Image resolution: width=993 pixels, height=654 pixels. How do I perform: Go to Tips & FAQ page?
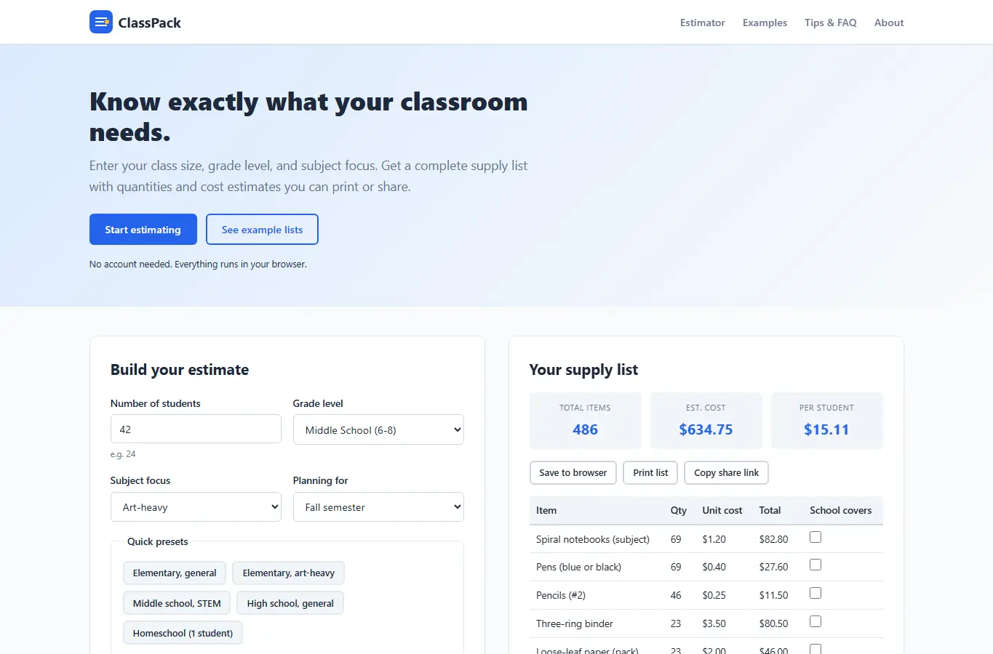pos(830,23)
